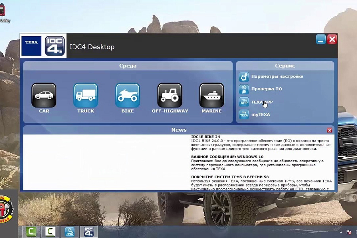This screenshot has width=357, height=238.
Task: Expand hidden system tray icons
Action: [341, 232]
